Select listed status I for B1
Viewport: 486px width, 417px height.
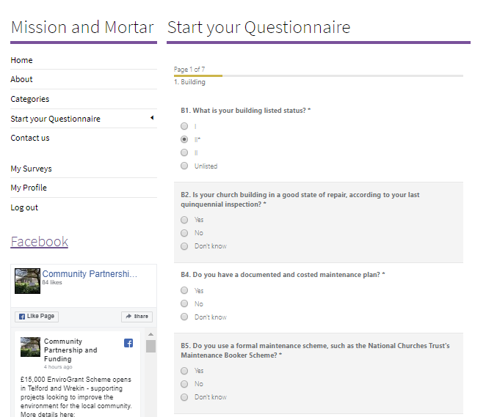coord(184,126)
